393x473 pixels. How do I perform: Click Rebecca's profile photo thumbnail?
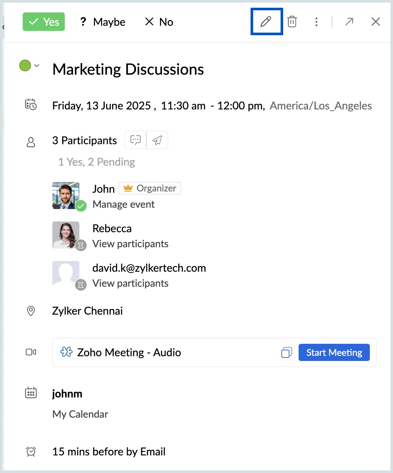[x=66, y=235]
